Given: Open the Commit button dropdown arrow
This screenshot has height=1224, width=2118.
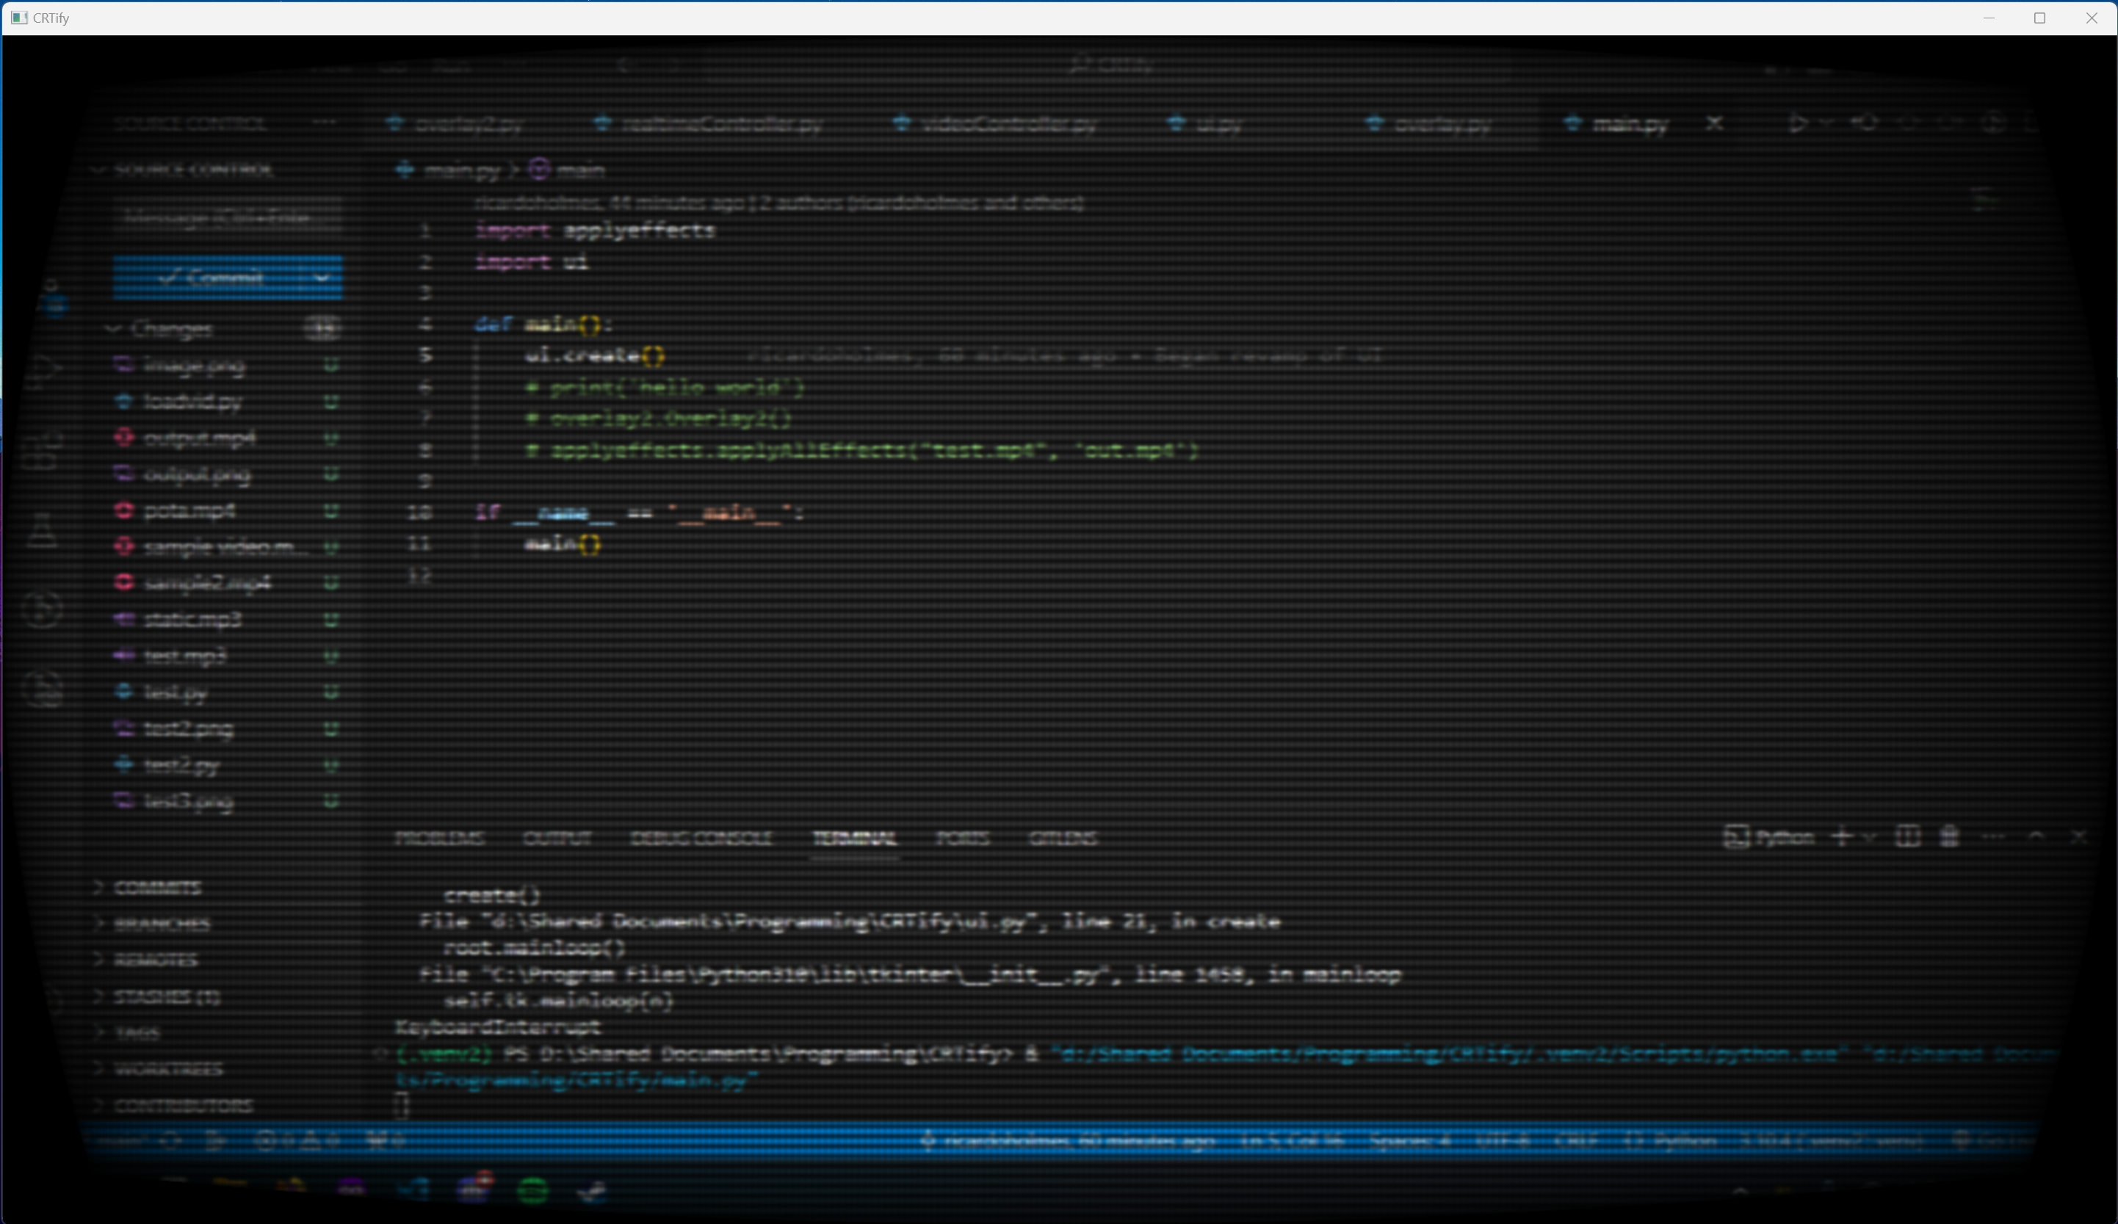Looking at the screenshot, I should coord(322,278).
